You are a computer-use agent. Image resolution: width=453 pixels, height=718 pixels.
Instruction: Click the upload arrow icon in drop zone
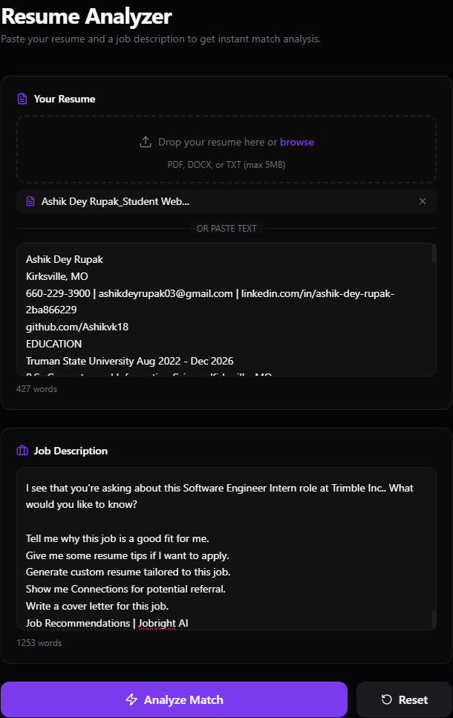pyautogui.click(x=146, y=142)
